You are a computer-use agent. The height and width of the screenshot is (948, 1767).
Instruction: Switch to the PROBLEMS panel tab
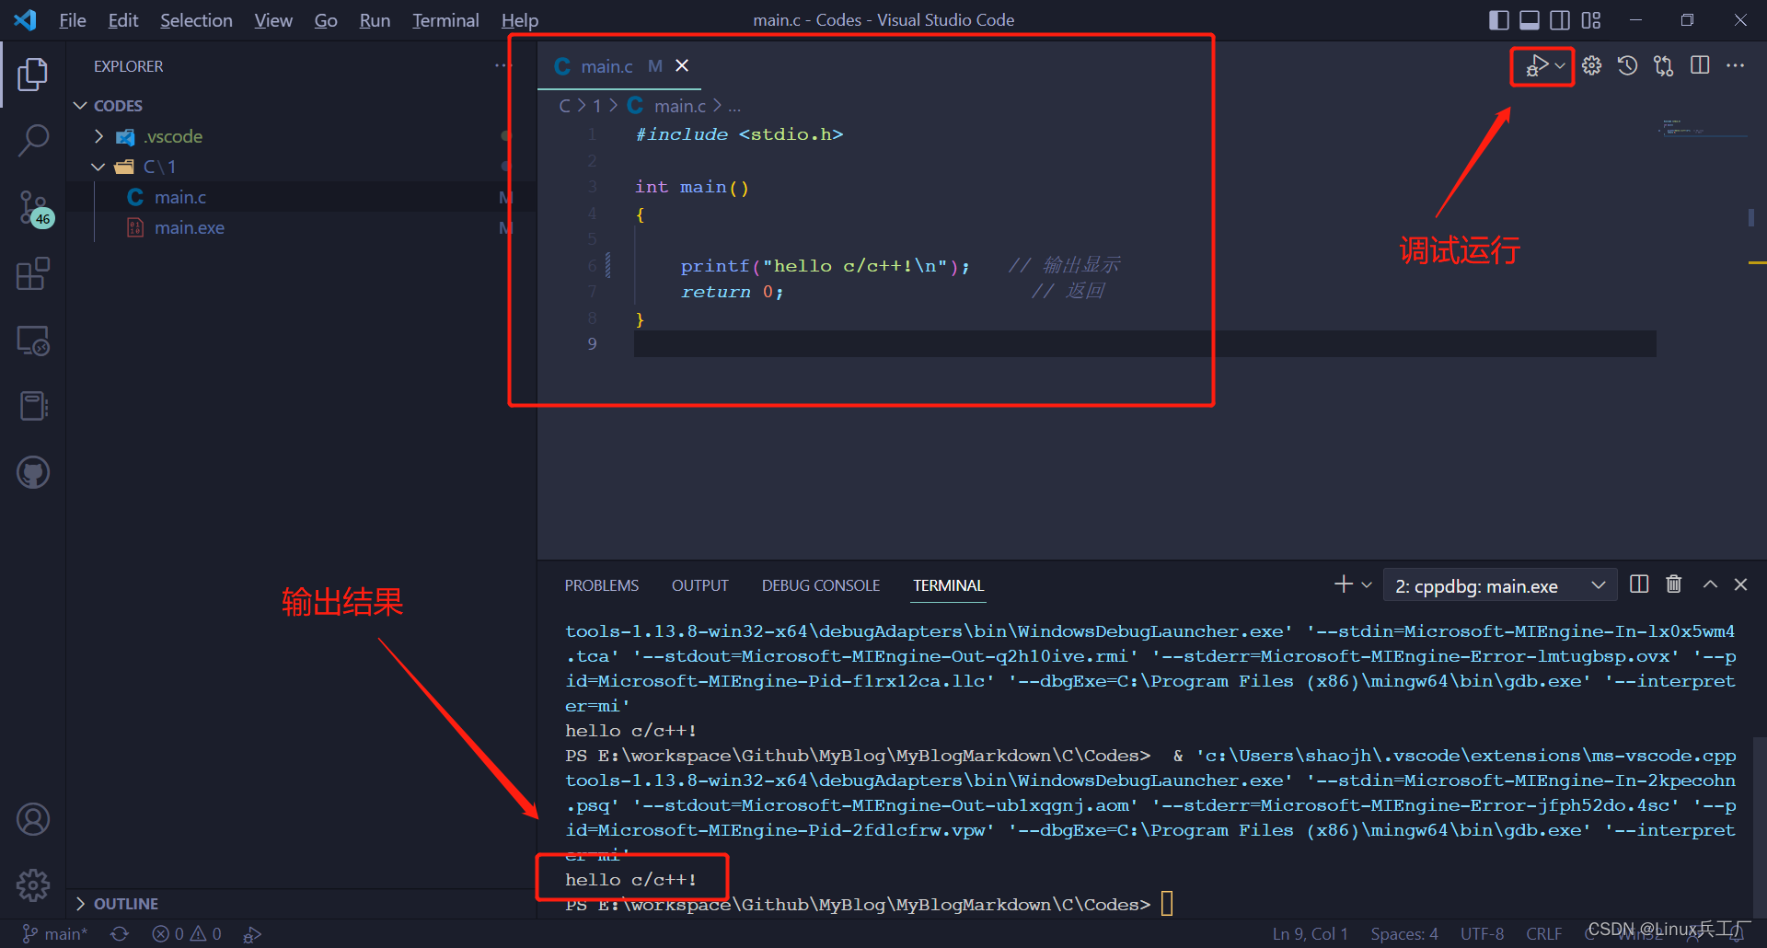point(602,585)
